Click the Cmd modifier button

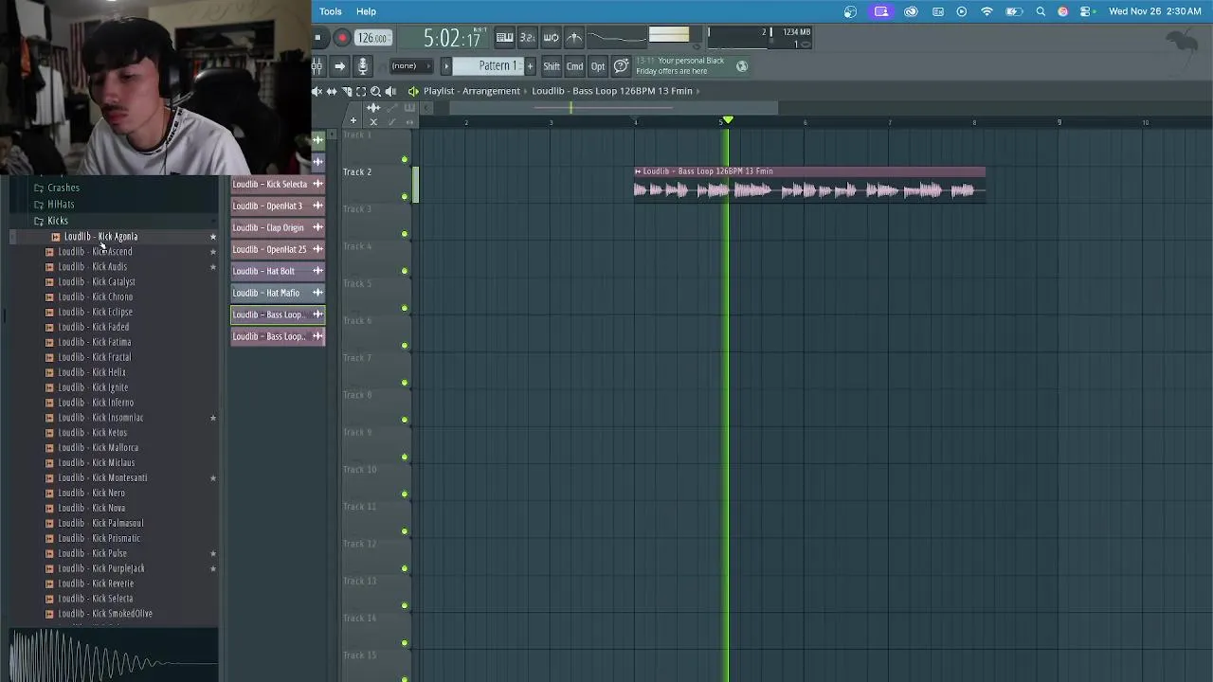tap(574, 66)
